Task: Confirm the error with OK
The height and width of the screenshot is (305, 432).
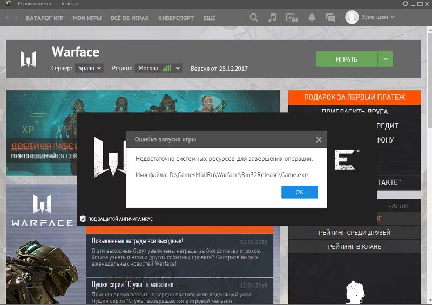Action: click(x=300, y=192)
